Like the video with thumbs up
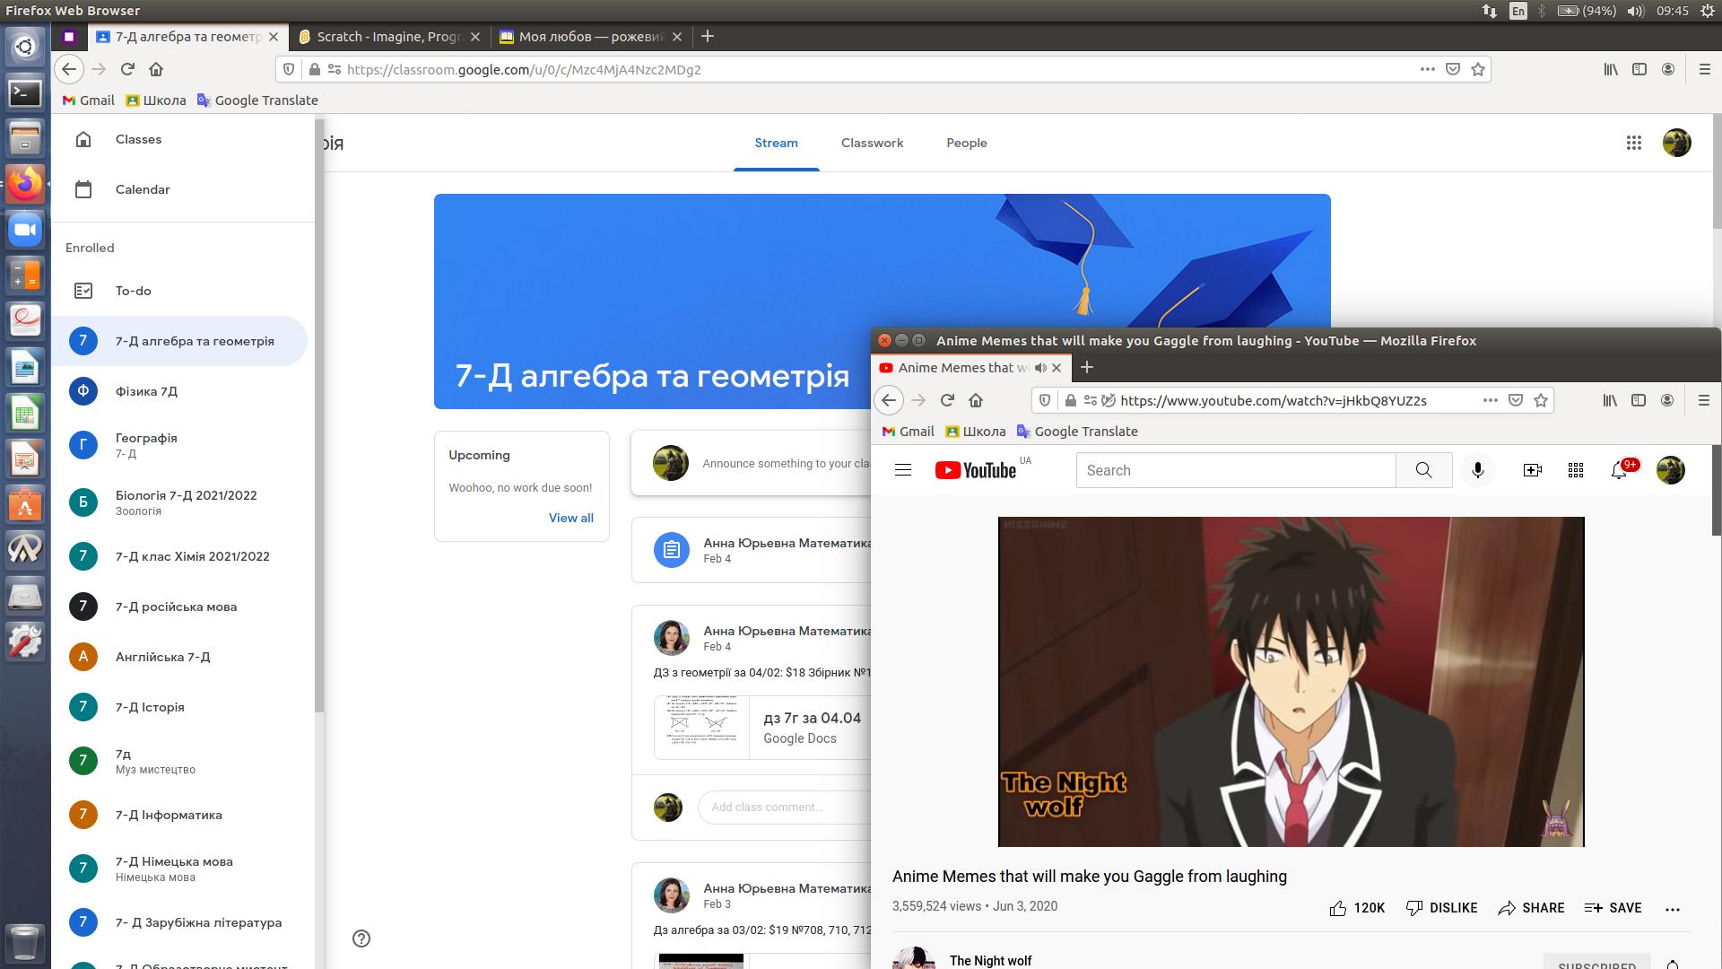This screenshot has height=969, width=1722. pyautogui.click(x=1338, y=908)
